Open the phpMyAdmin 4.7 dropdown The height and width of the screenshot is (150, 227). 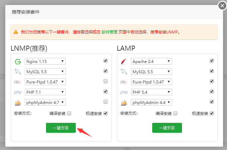click(x=45, y=102)
